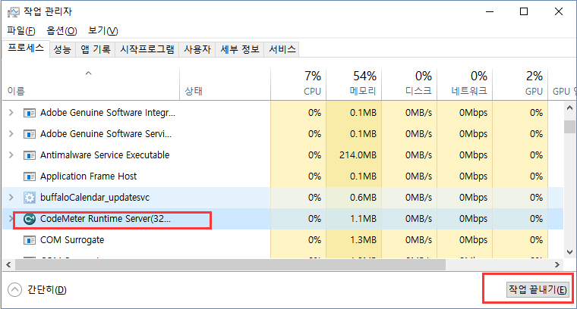The image size is (577, 309).
Task: Click the 간단히 collapse arrow circle icon
Action: pos(14,289)
